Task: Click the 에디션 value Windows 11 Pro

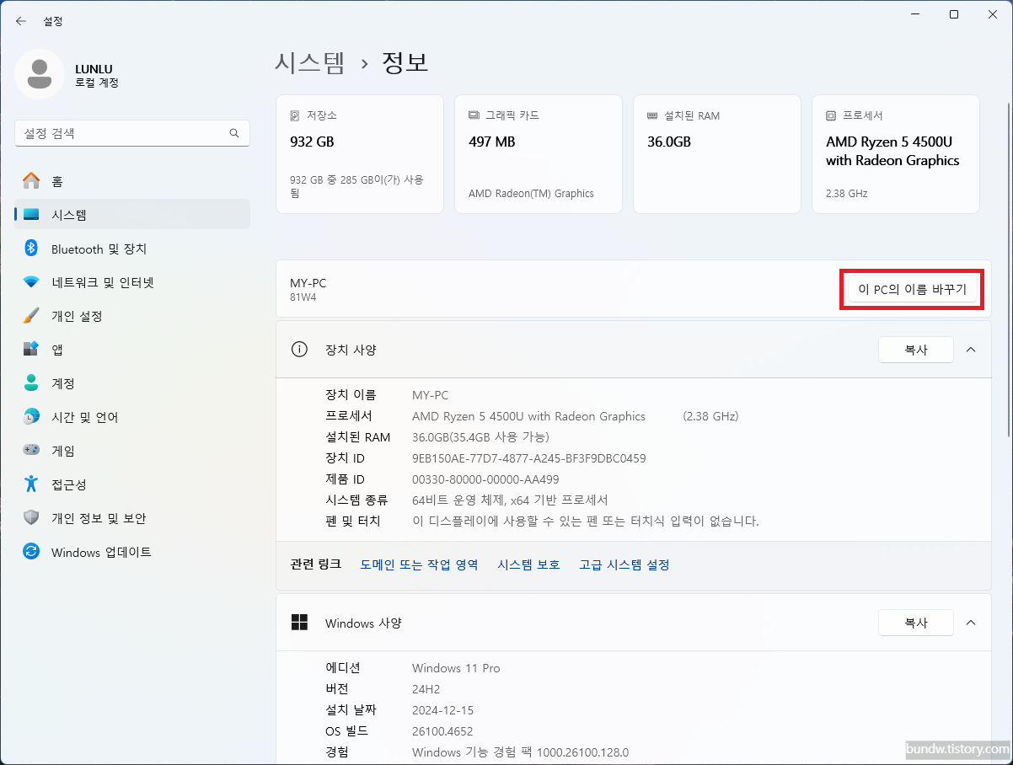Action: pos(456,668)
